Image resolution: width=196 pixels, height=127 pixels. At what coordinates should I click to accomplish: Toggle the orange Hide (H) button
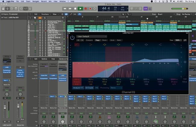pos(40,18)
